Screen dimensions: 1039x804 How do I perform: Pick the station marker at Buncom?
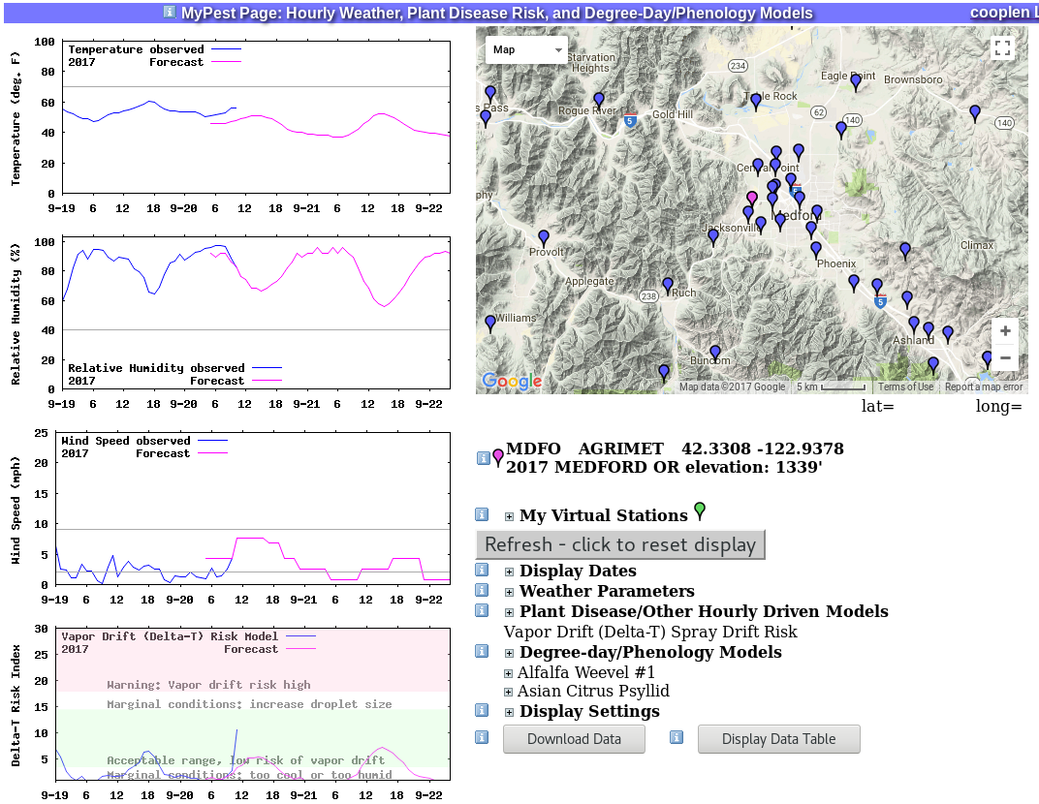coord(715,353)
